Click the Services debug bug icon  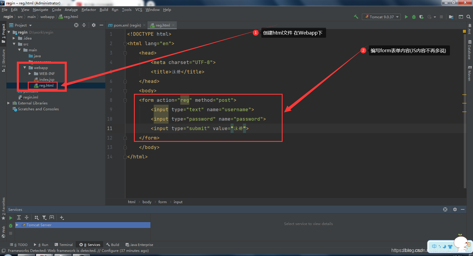pyautogui.click(x=11, y=226)
